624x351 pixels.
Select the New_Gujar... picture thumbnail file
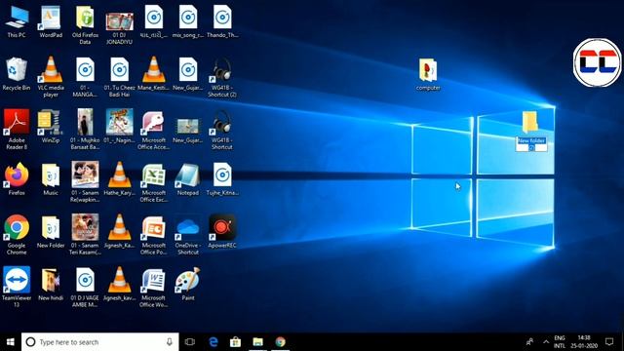(188, 130)
